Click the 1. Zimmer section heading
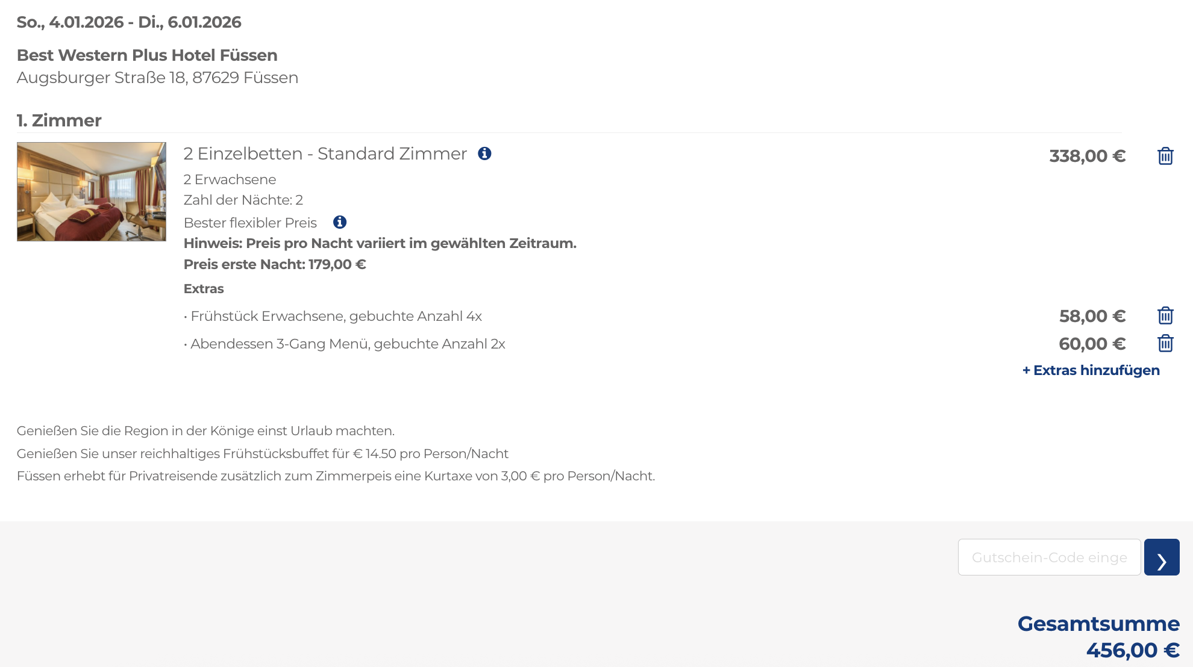This screenshot has height=667, width=1193. (x=59, y=120)
